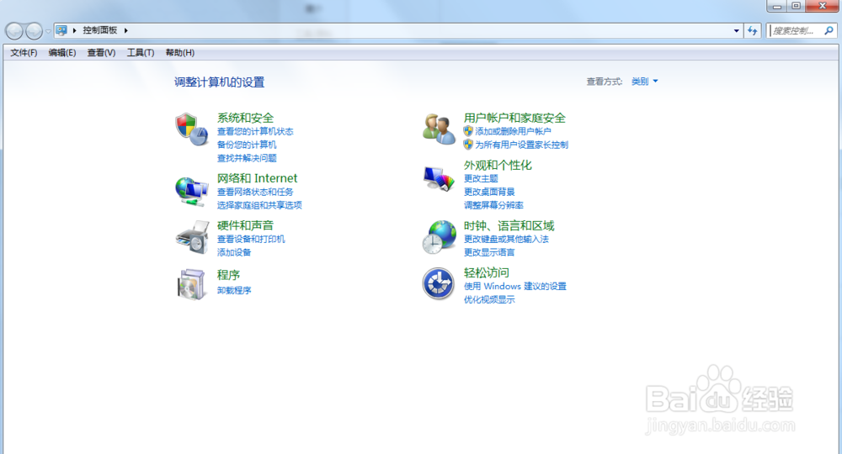Open the 硬件和声音 heading link
This screenshot has width=842, height=454.
click(245, 225)
